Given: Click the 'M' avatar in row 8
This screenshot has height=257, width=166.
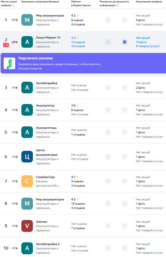Looking at the screenshot, I should (27, 203).
